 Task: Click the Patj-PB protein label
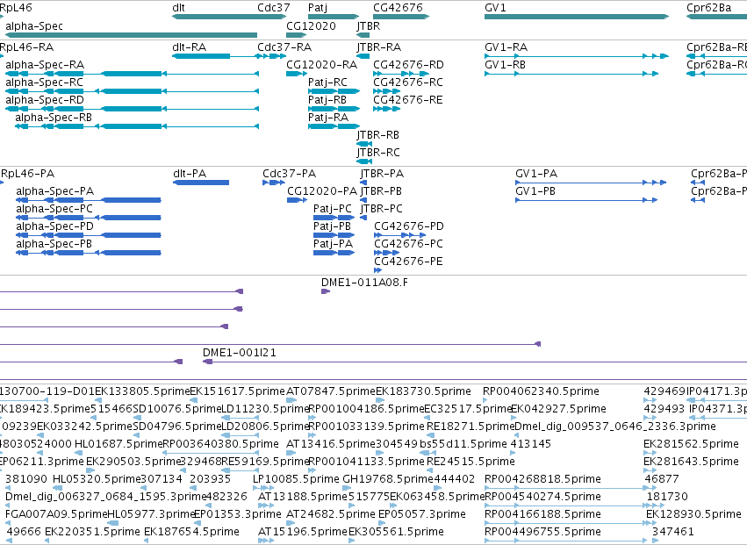coord(332,226)
